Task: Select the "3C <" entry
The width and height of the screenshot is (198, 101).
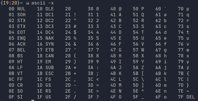Action: (x=93, y=79)
